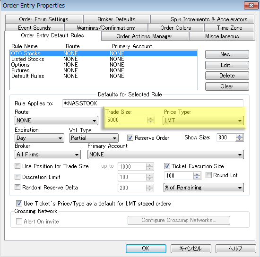
Task: Select the Listed Stocks rule row
Action: pos(104,59)
